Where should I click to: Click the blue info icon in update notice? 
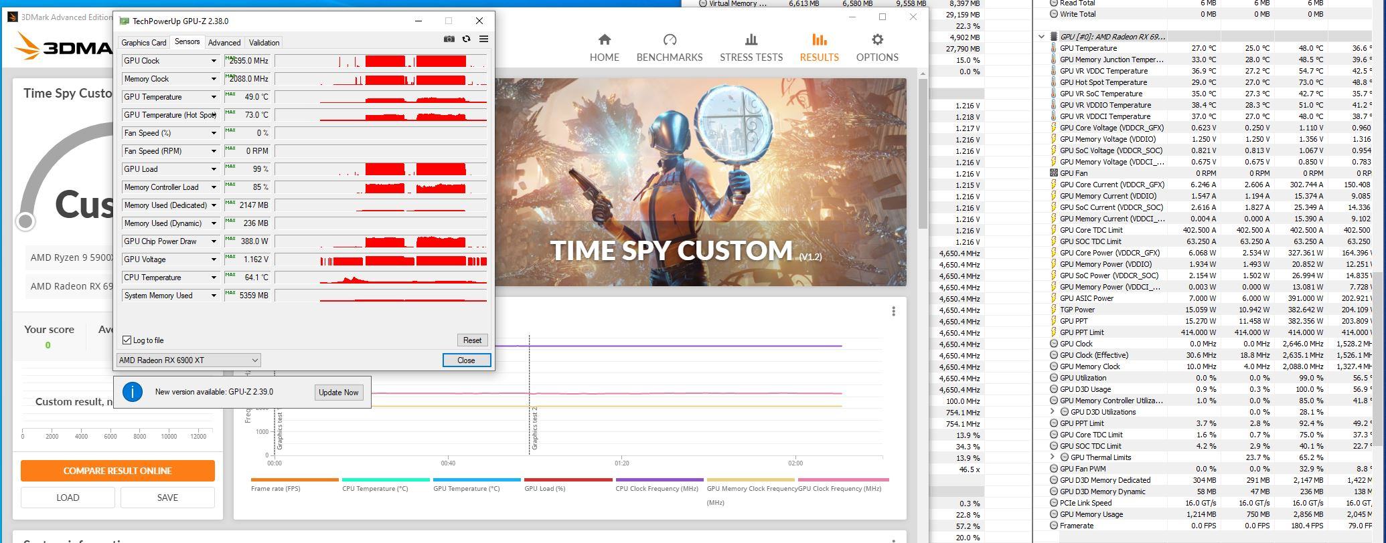click(133, 392)
